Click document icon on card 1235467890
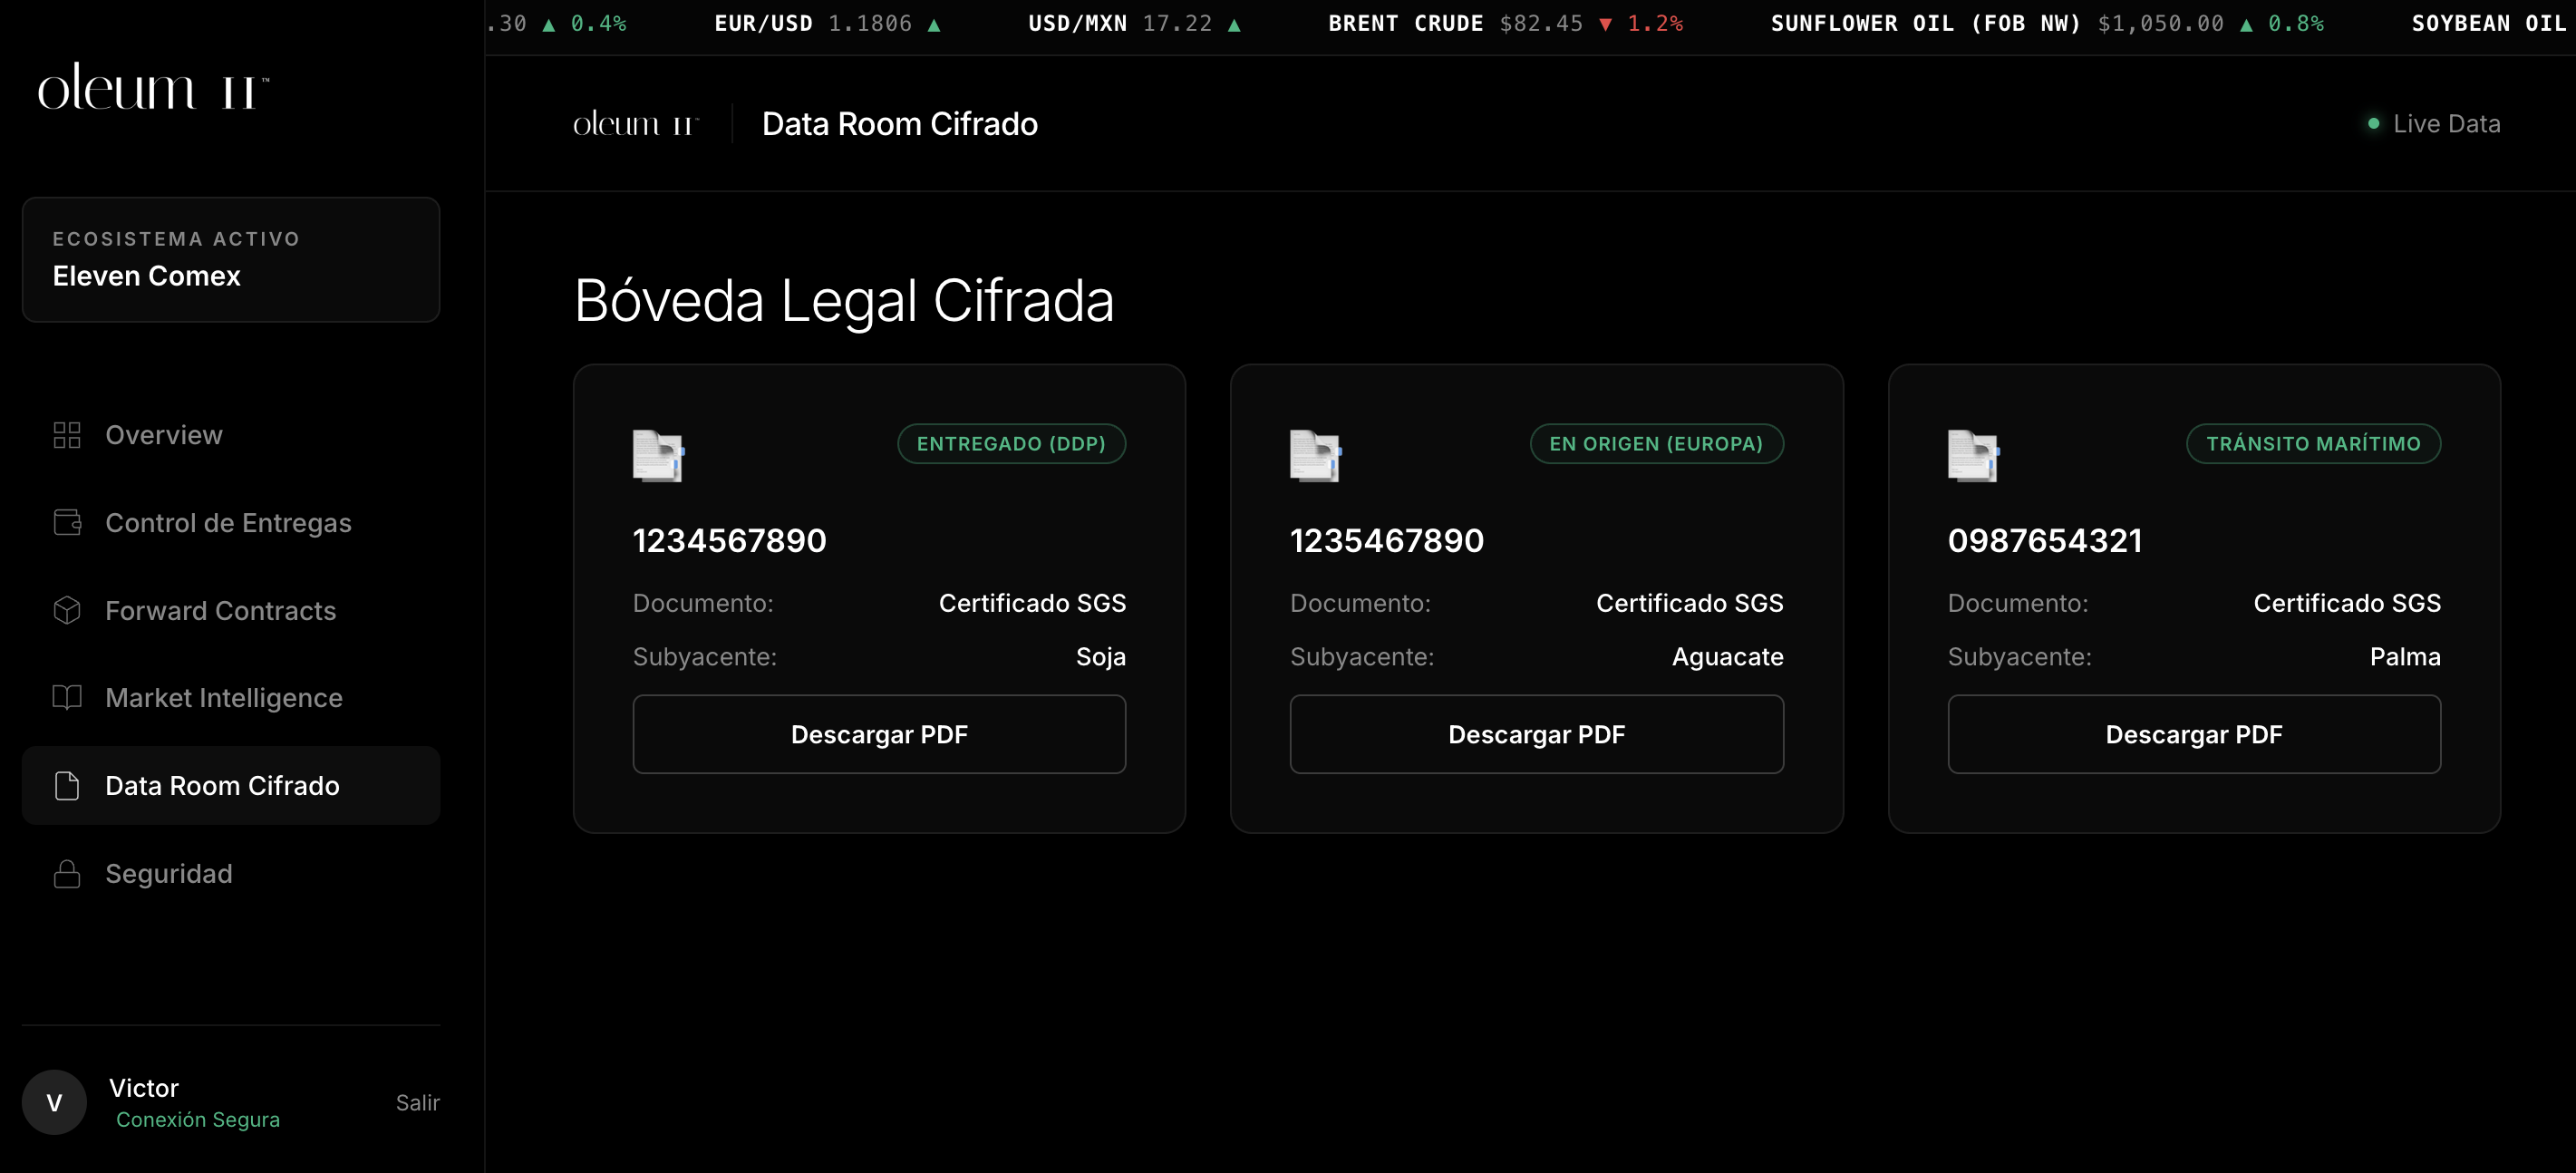This screenshot has height=1173, width=2576. tap(1314, 456)
